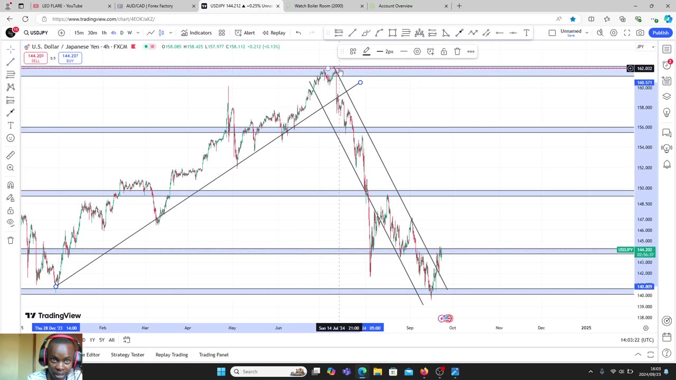
Task: Open indicator templates grid icon
Action: click(x=222, y=33)
